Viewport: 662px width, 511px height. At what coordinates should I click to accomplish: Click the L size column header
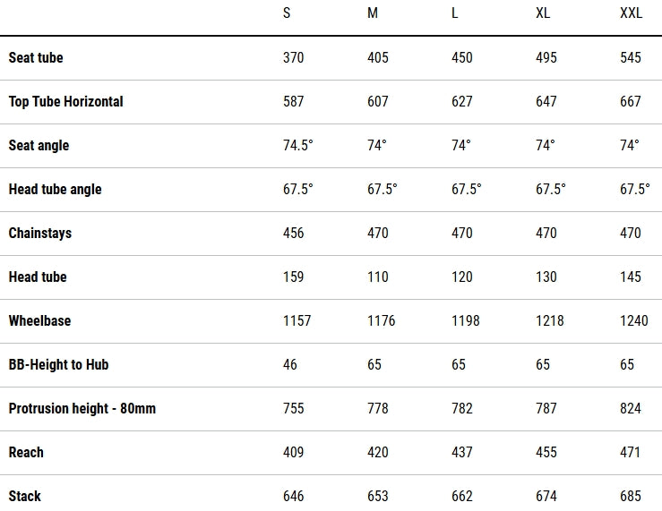coord(455,13)
